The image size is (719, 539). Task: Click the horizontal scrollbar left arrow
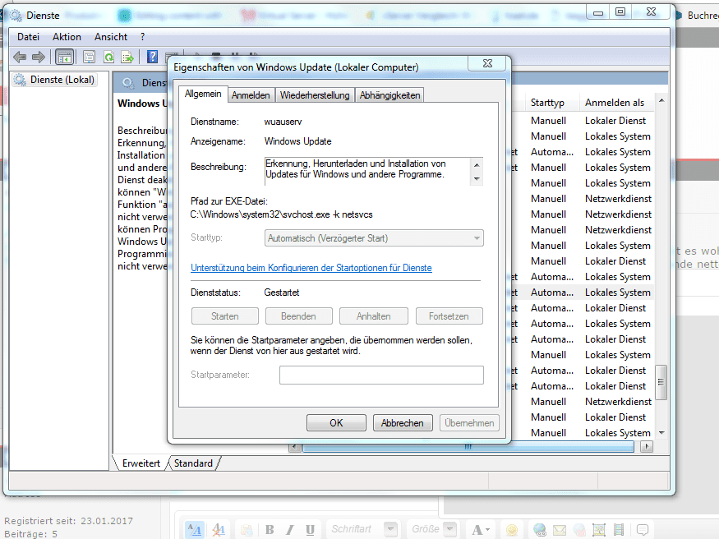pyautogui.click(x=295, y=446)
